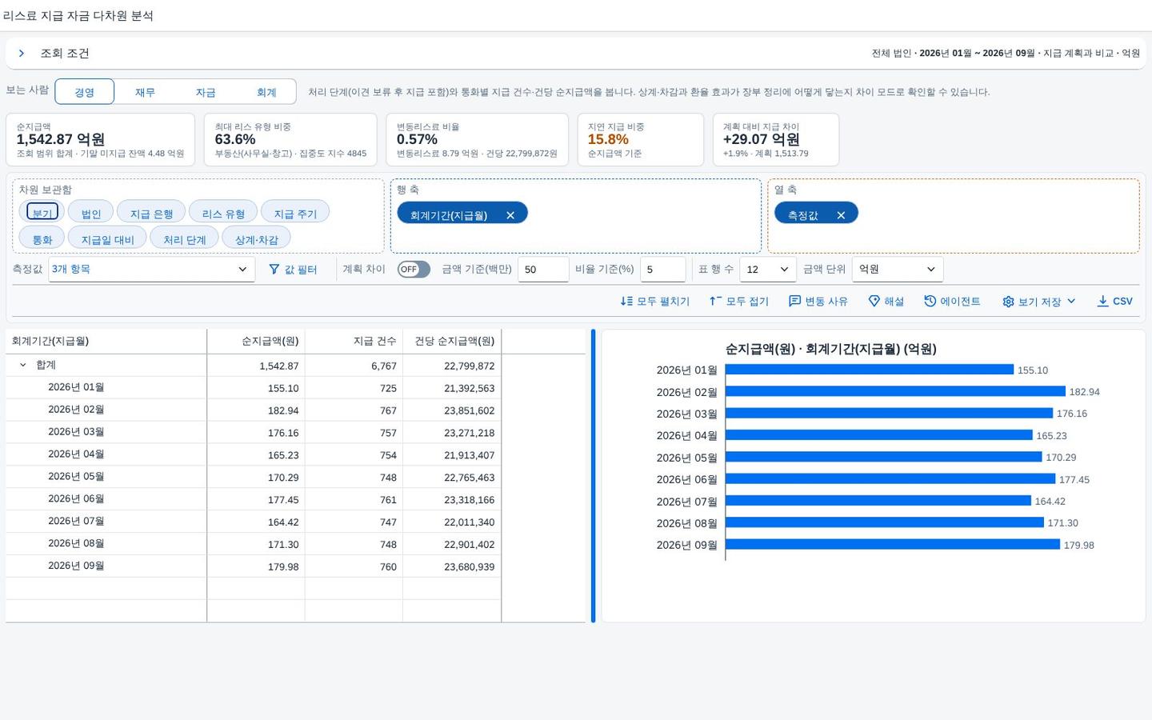Select the 통화 dimension chip
1152x720 pixels.
coord(42,238)
